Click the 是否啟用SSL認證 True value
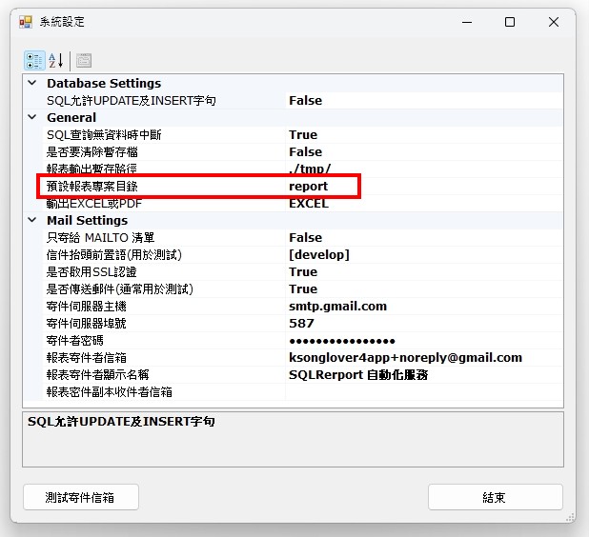 [x=303, y=272]
